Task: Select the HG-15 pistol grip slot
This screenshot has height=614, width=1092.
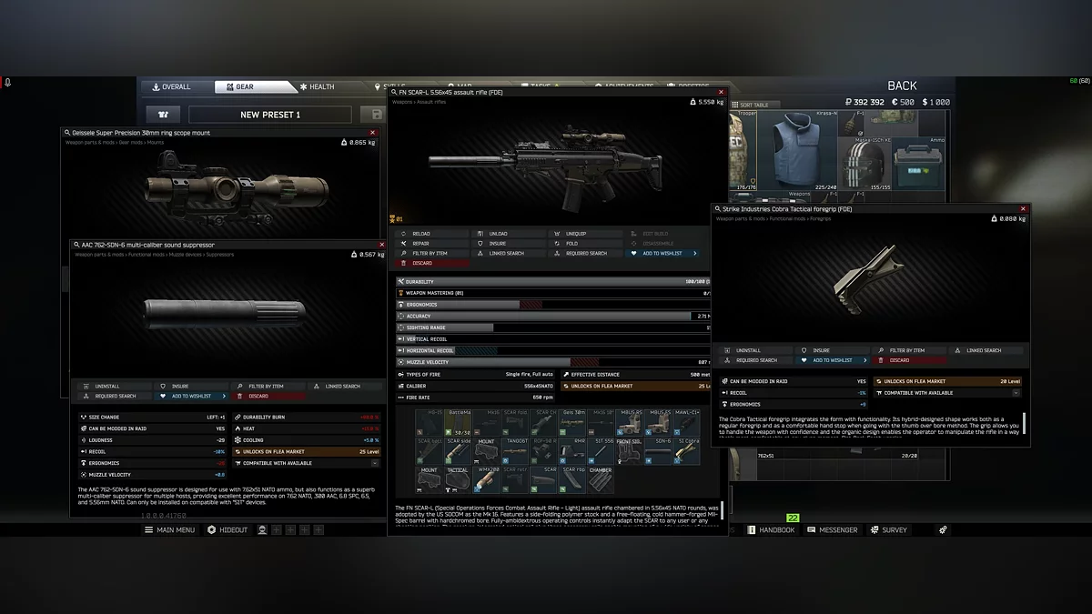Action: click(430, 423)
